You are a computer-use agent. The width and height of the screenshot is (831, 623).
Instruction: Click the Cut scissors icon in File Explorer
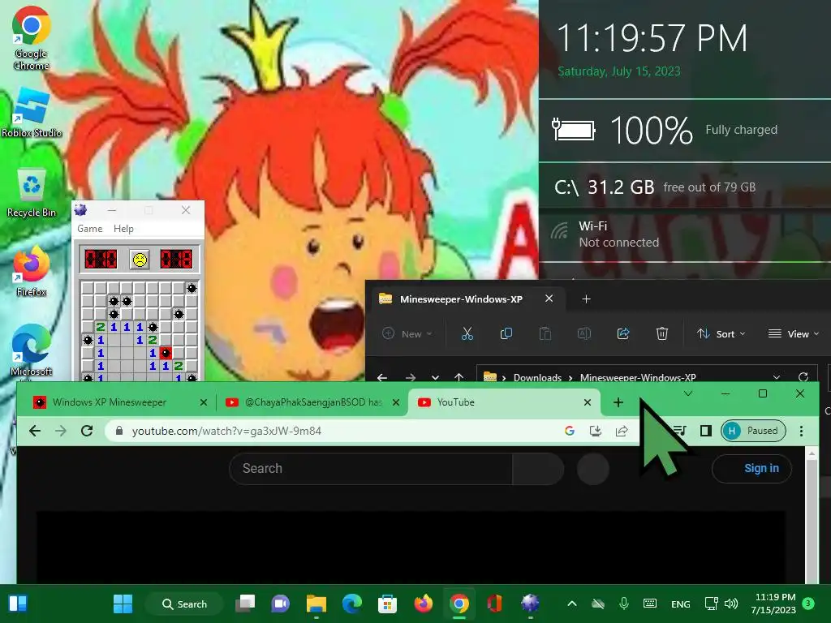tap(467, 333)
